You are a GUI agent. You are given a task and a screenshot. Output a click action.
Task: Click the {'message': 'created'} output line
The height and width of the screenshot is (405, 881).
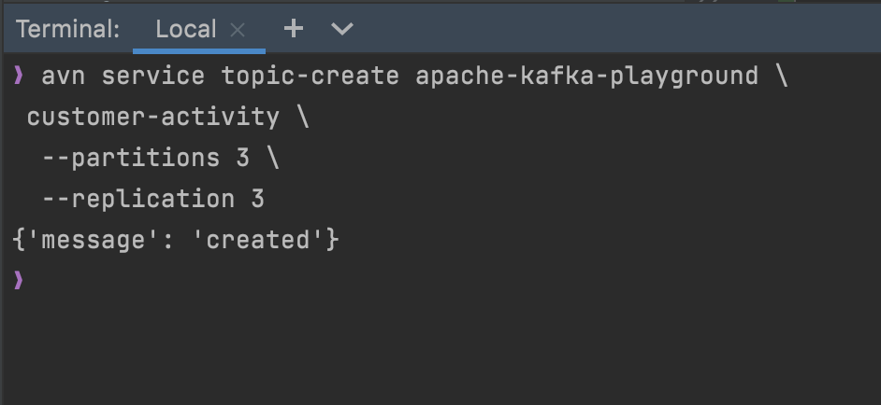click(175, 240)
